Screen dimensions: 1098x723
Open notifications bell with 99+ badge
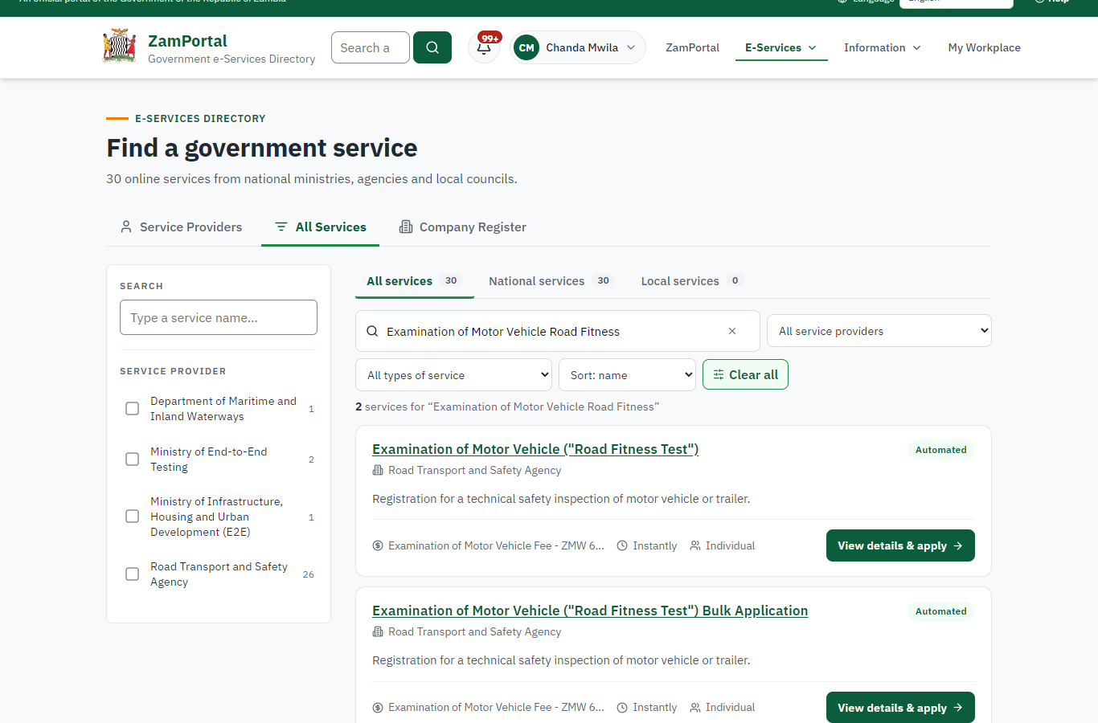click(x=484, y=47)
